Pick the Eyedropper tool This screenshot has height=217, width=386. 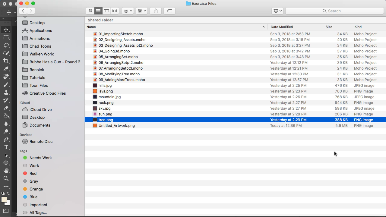(6, 69)
